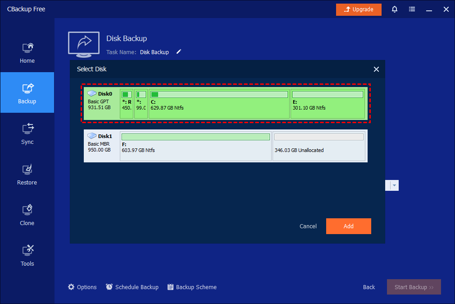Select the C: partition on Disk0
This screenshot has width=455, height=304.
[219, 104]
